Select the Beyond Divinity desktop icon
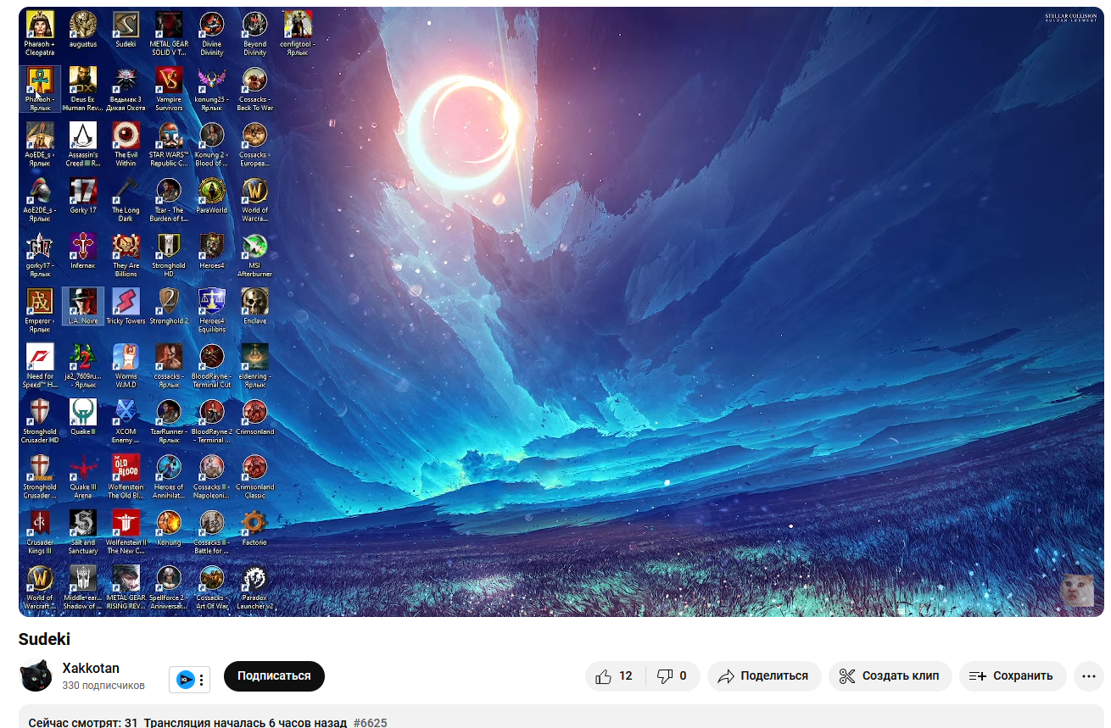The width and height of the screenshot is (1111, 728). (x=254, y=33)
